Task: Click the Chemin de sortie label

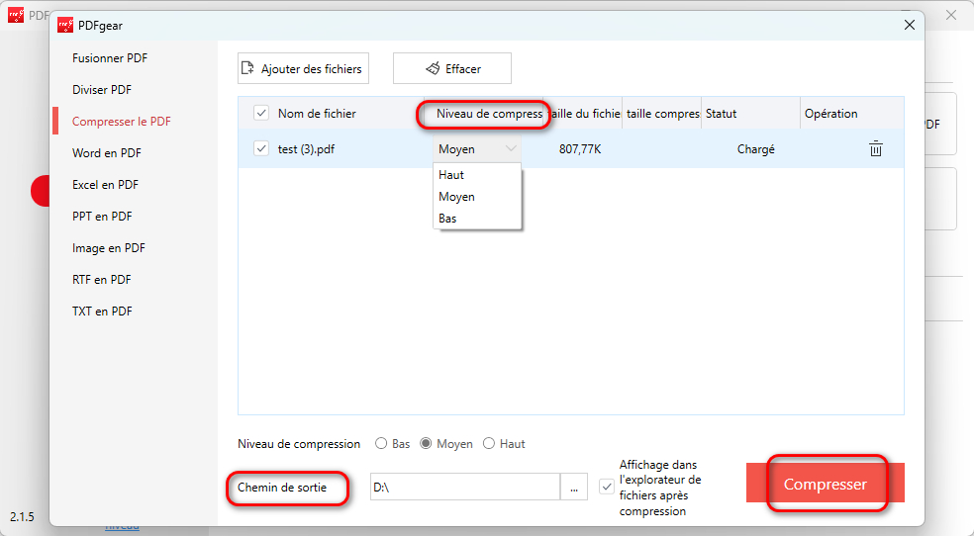Action: tap(282, 487)
